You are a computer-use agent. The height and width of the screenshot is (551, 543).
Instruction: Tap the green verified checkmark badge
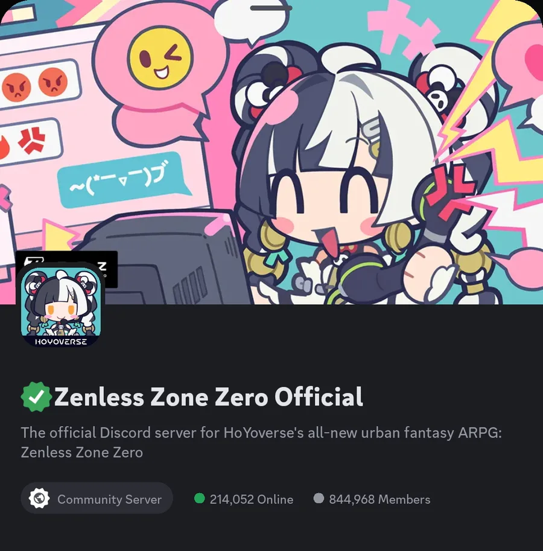tap(36, 397)
